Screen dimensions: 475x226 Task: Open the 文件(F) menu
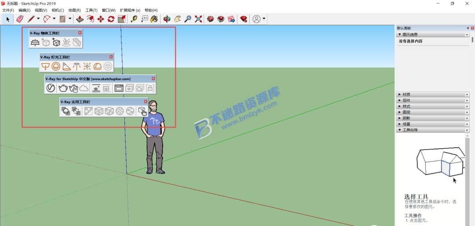pyautogui.click(x=8, y=10)
